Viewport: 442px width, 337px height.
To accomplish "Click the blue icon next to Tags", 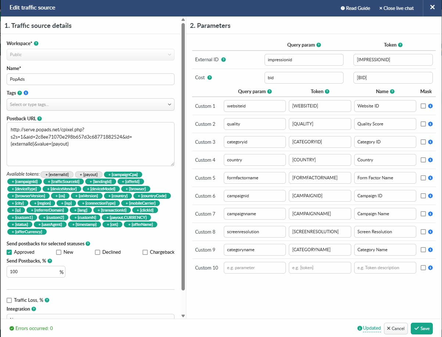I will click(26, 93).
